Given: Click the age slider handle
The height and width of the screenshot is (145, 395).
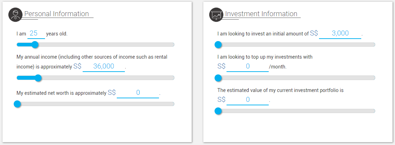Looking at the screenshot, I should (35, 45).
